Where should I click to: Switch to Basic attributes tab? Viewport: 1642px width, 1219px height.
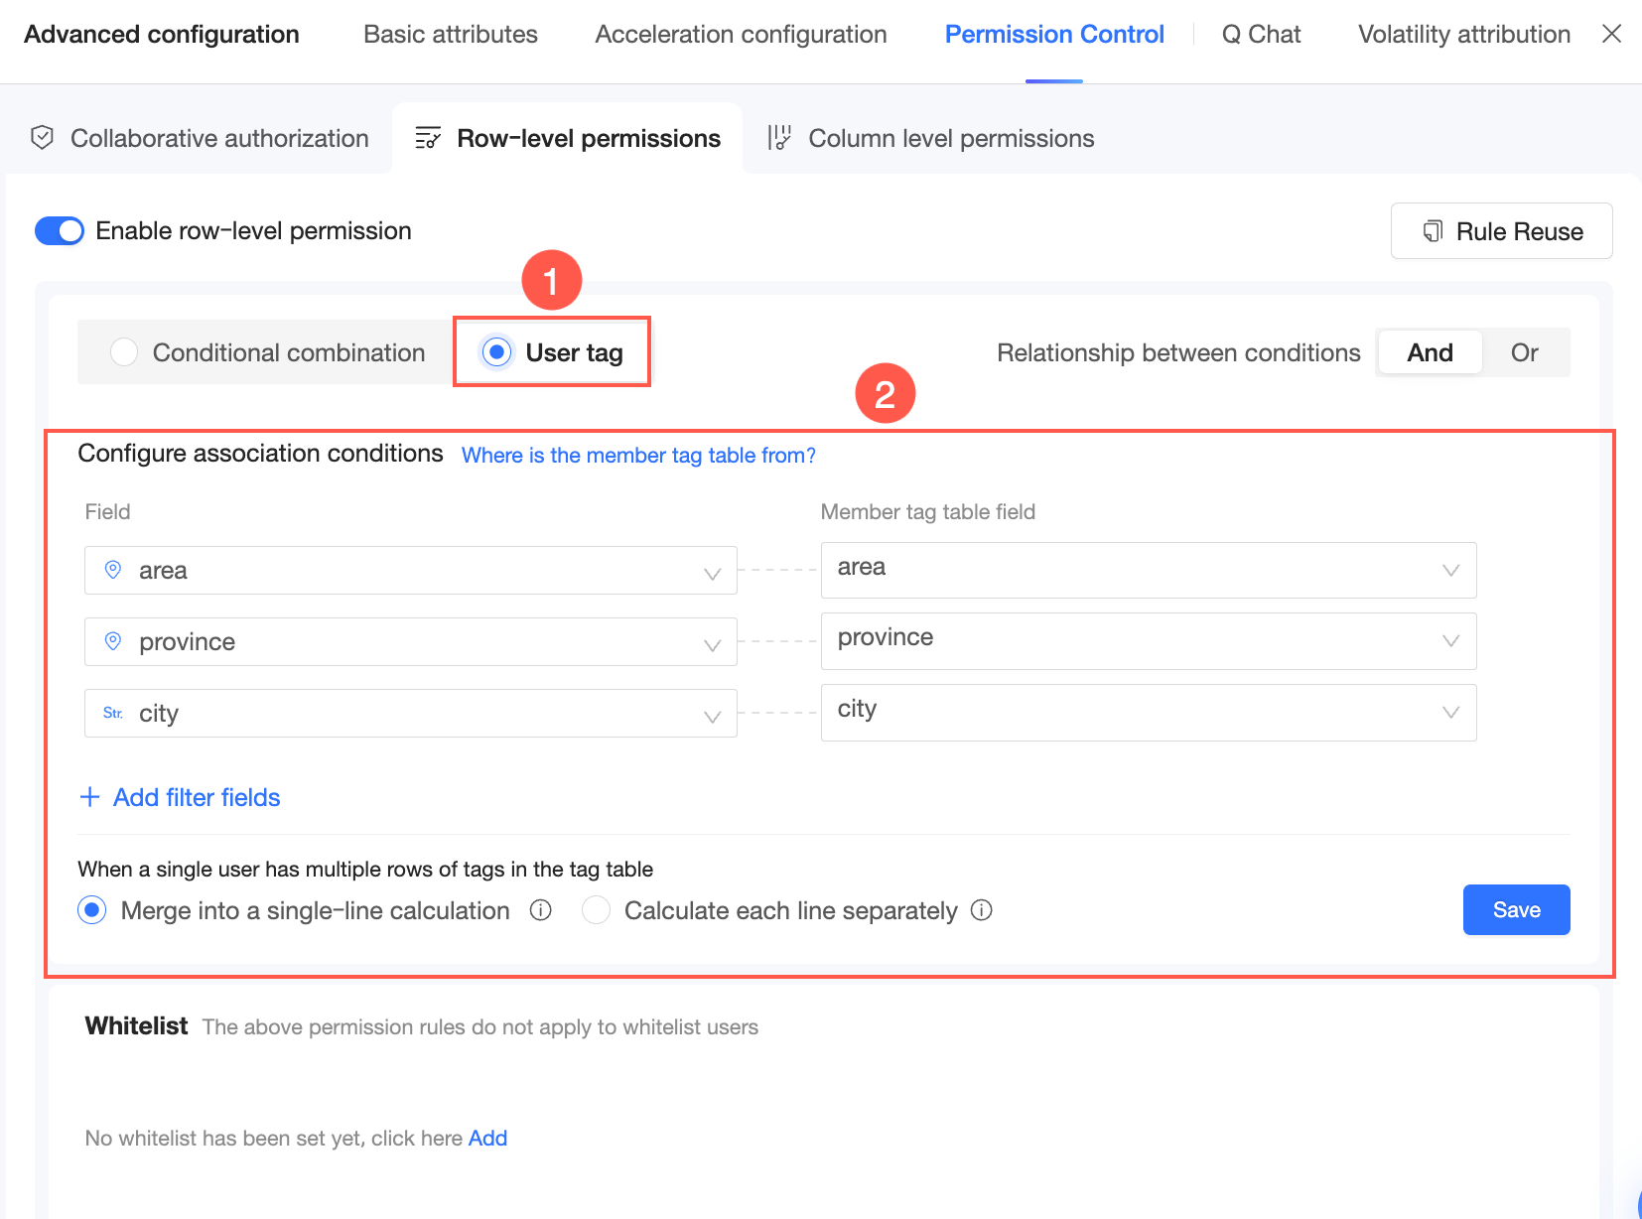pos(451,35)
